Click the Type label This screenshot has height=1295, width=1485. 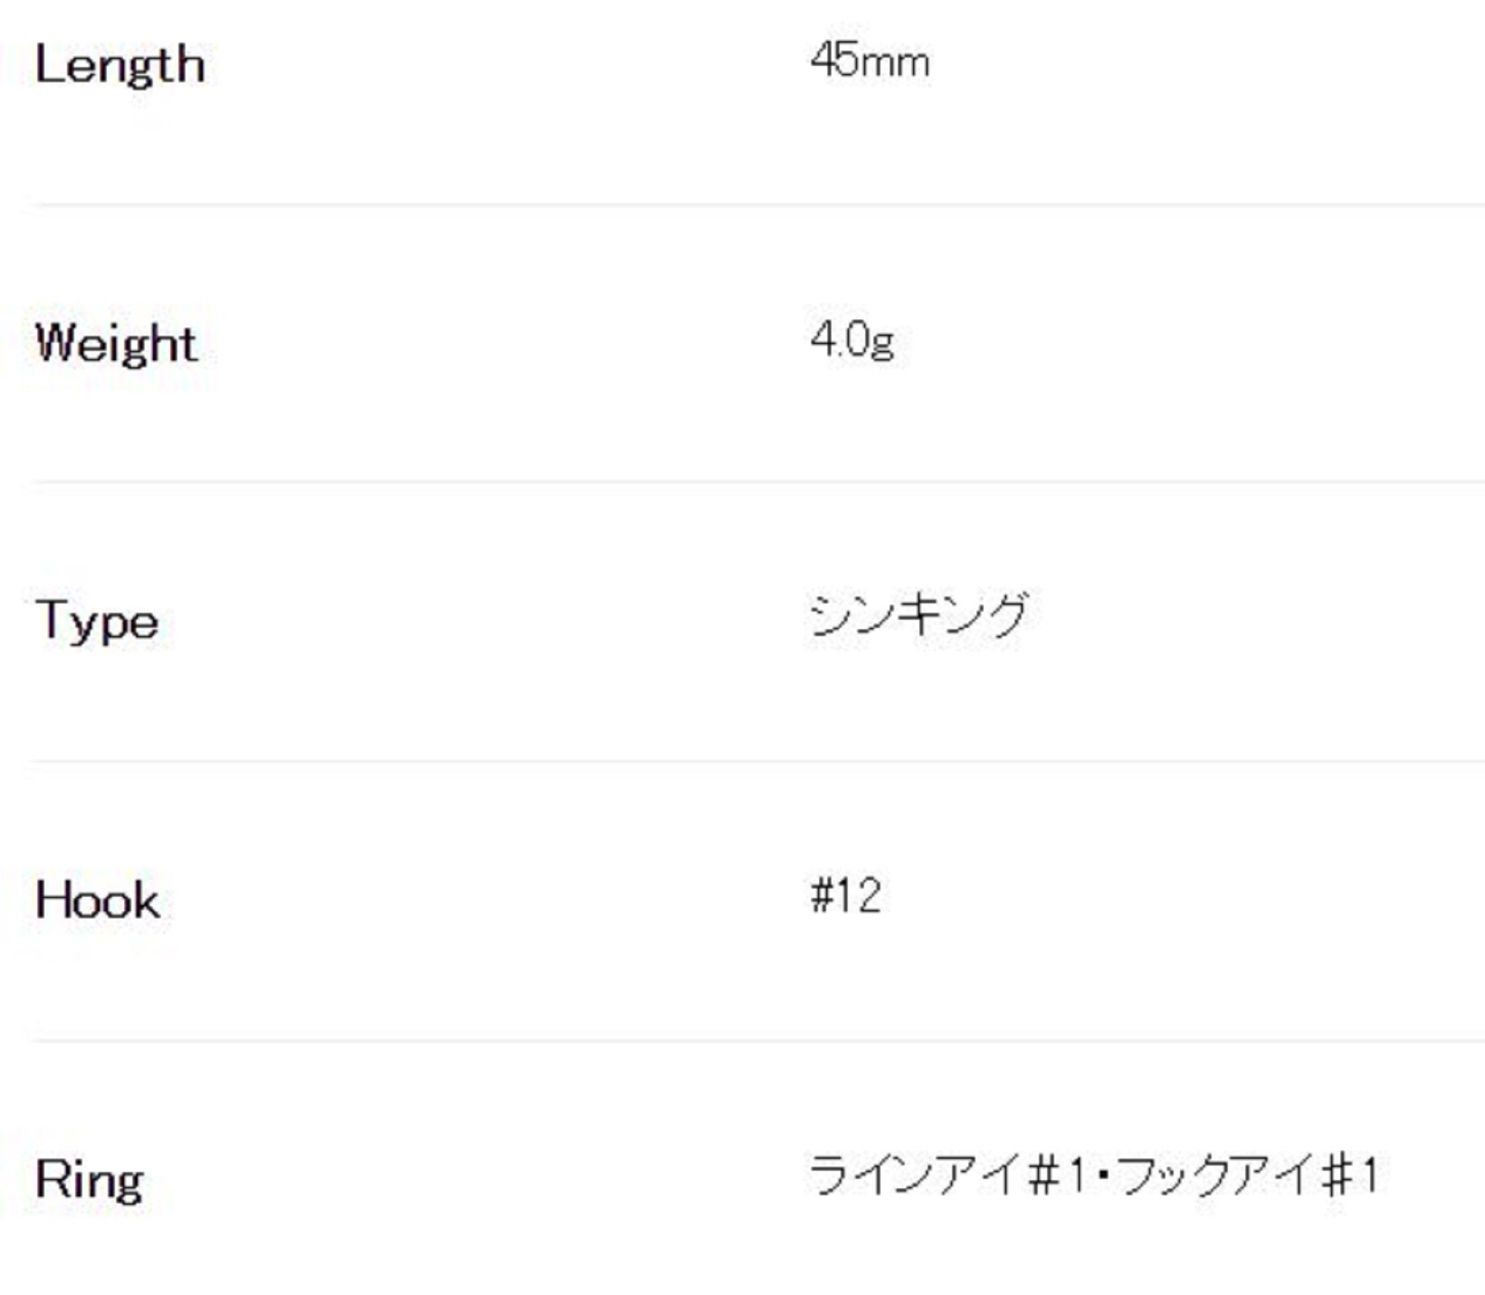(97, 621)
